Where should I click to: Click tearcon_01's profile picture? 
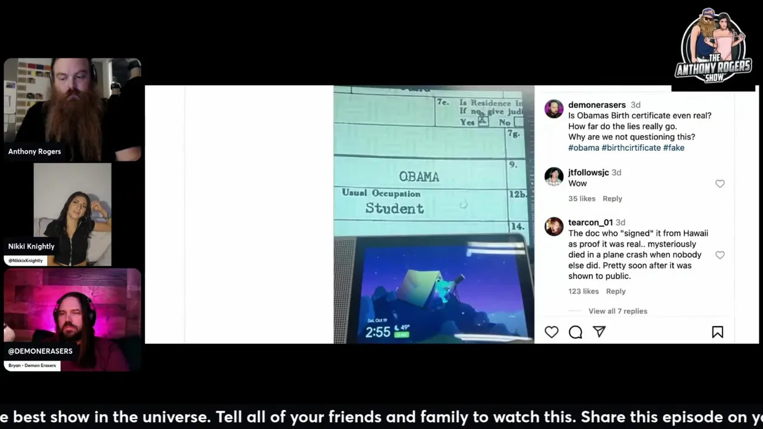tap(554, 226)
